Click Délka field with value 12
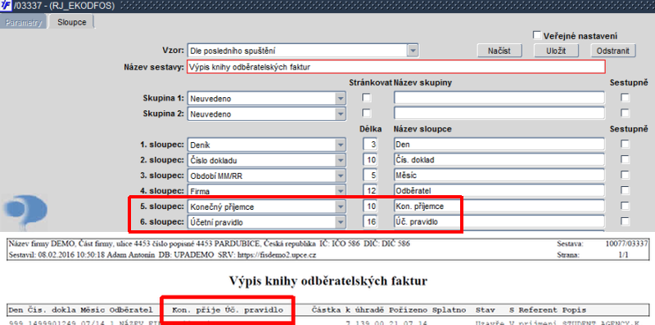Image resolution: width=655 pixels, height=325 pixels. coord(370,190)
